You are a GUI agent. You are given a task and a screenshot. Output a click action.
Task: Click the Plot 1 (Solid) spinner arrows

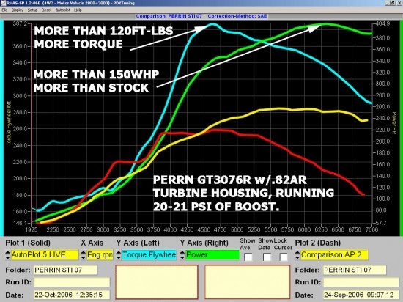click(x=8, y=254)
